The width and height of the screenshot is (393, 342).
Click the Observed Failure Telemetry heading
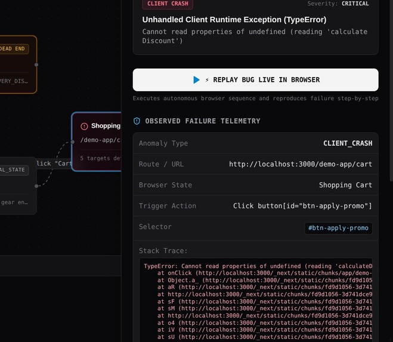(x=203, y=121)
